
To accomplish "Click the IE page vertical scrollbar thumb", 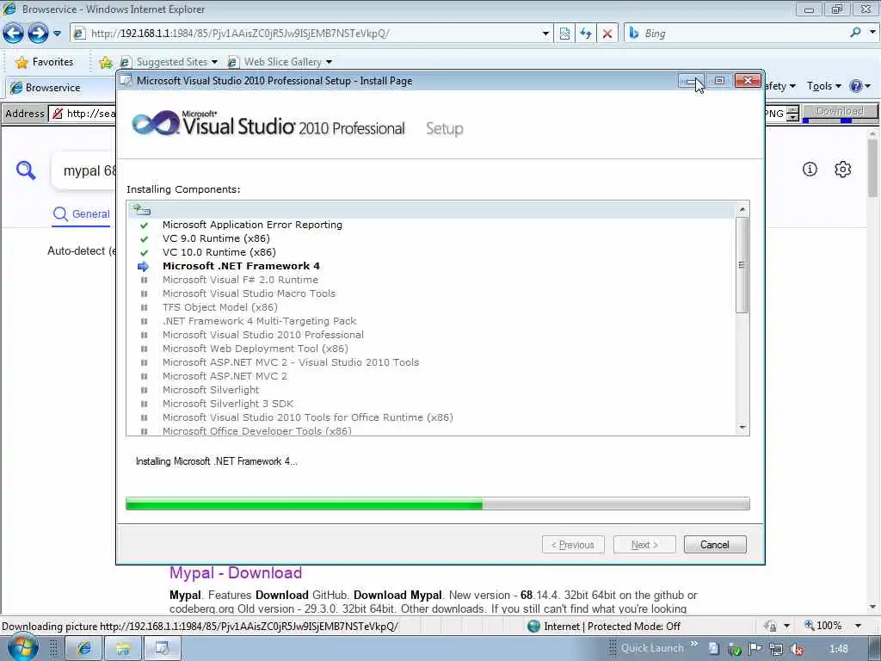I will tap(872, 169).
